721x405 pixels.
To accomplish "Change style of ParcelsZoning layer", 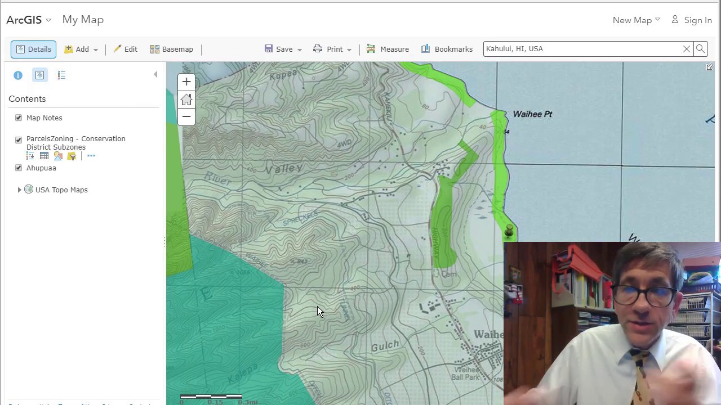I will tap(58, 156).
